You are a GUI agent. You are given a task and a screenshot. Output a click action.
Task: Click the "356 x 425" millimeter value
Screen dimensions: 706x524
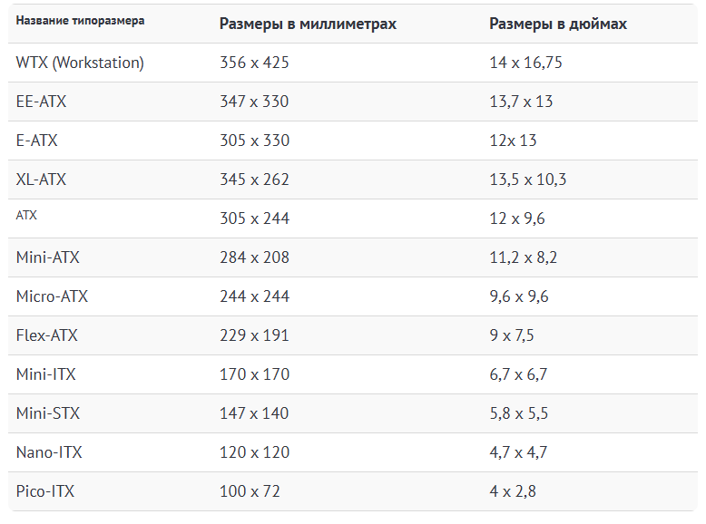pos(254,63)
